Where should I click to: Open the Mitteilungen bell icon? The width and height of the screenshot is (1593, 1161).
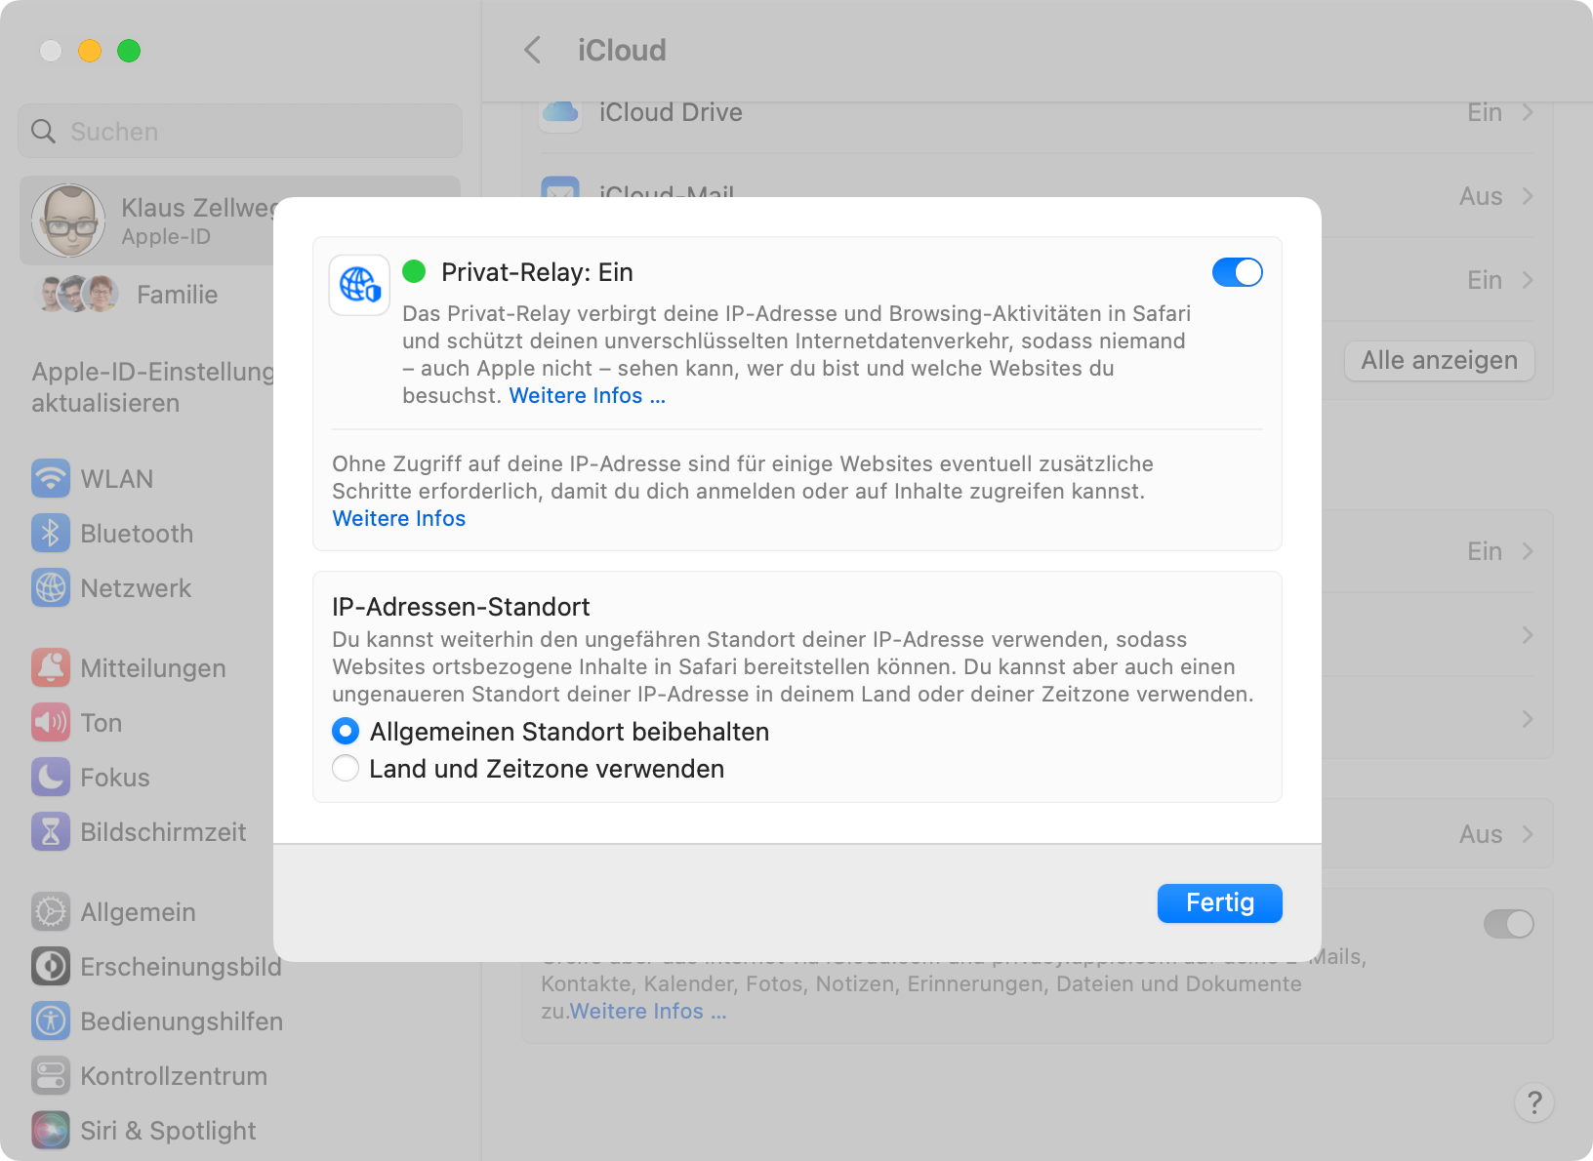[x=51, y=667]
